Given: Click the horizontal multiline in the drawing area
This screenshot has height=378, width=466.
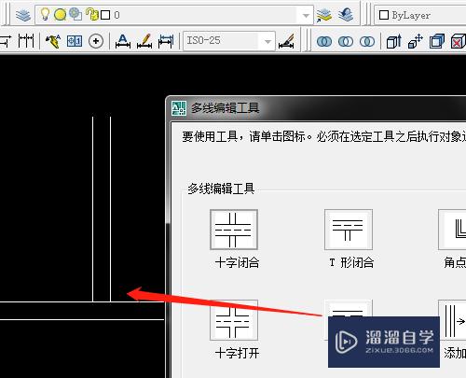Looking at the screenshot, I should [82, 311].
